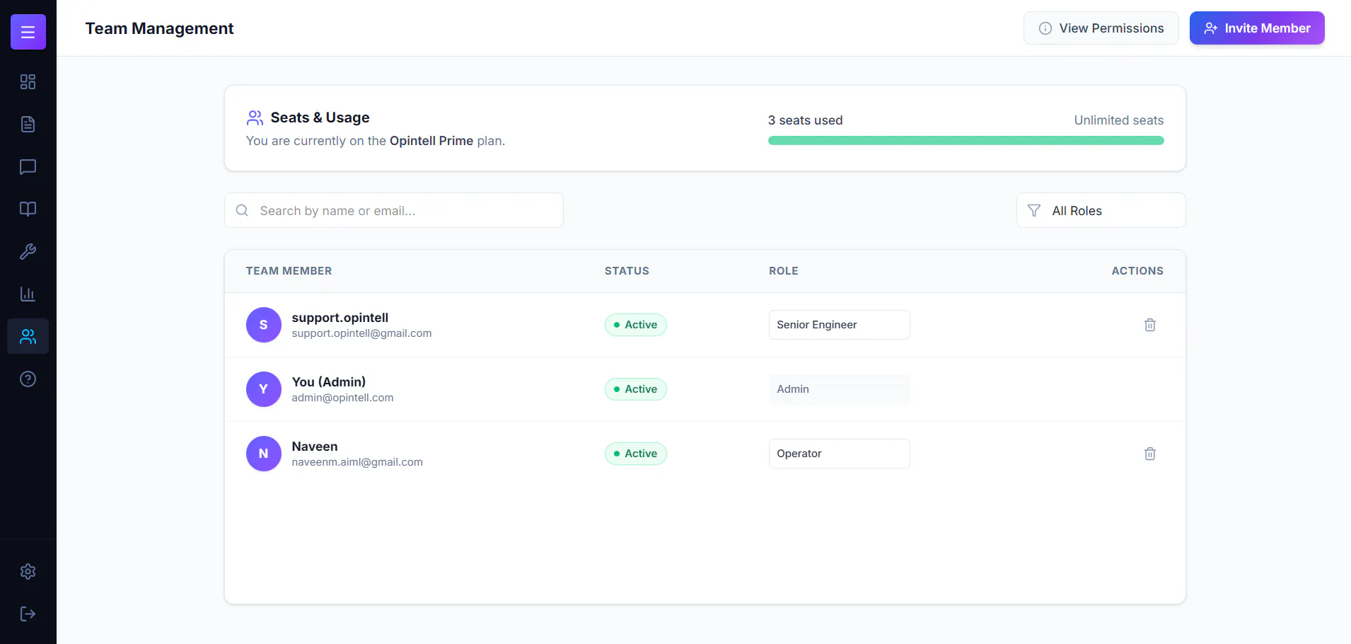Click the support.opintell member name
The height and width of the screenshot is (644, 1351).
coord(340,318)
